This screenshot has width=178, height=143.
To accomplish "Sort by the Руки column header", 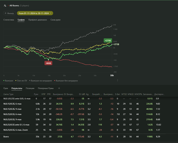I will pos(36,94).
